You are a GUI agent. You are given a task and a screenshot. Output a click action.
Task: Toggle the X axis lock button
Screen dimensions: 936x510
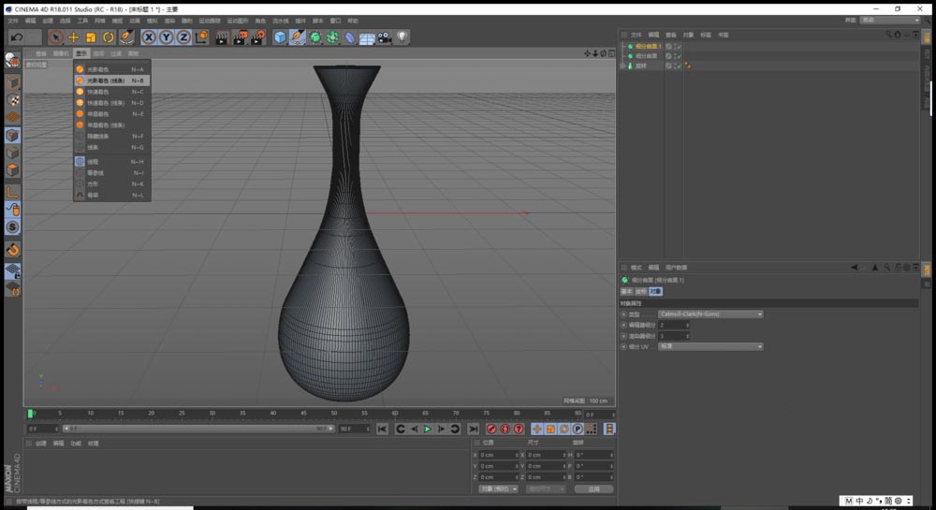(x=148, y=37)
